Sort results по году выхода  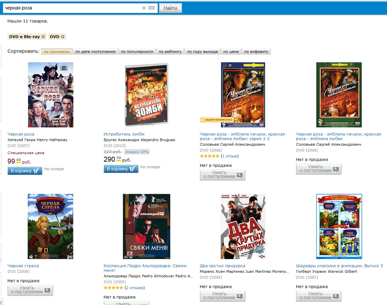[202, 51]
